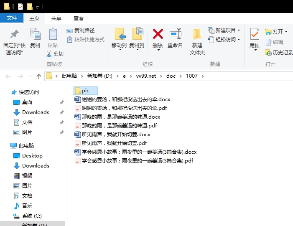The width and height of the screenshot is (293, 226).
Task: Click Quick access (快速访问) in sidebar
Action: point(25,92)
